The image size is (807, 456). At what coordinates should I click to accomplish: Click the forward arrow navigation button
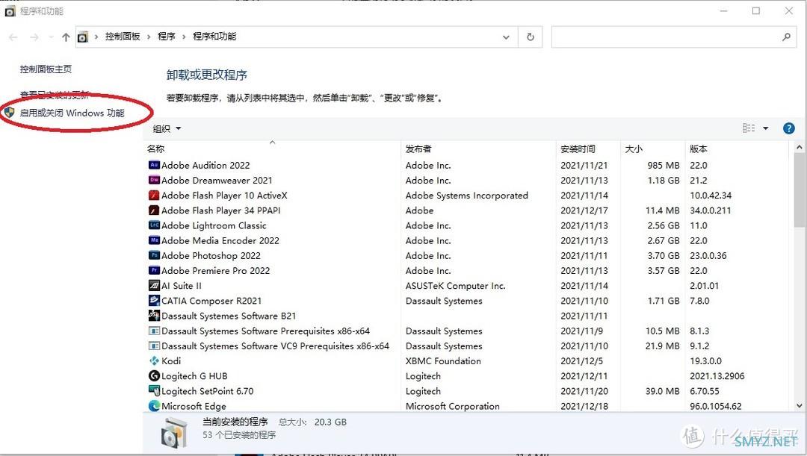(34, 37)
